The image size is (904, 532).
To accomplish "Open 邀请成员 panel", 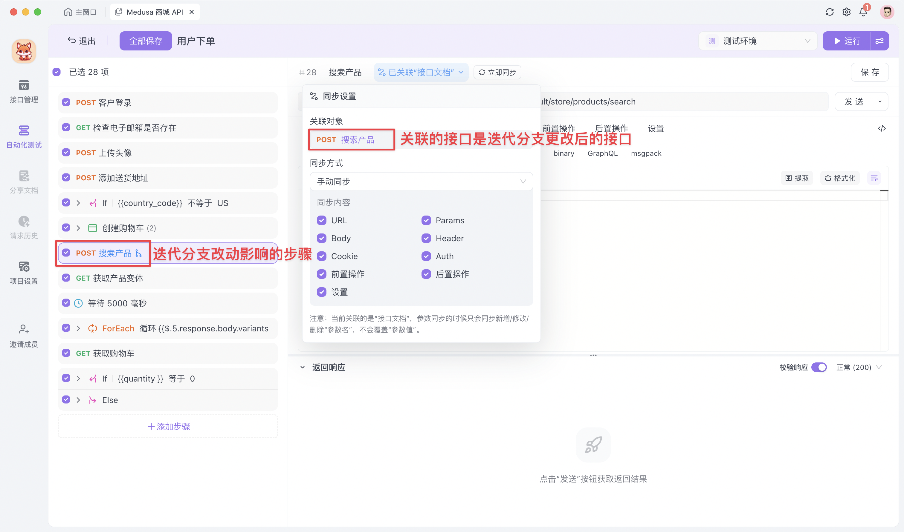I will [x=23, y=336].
